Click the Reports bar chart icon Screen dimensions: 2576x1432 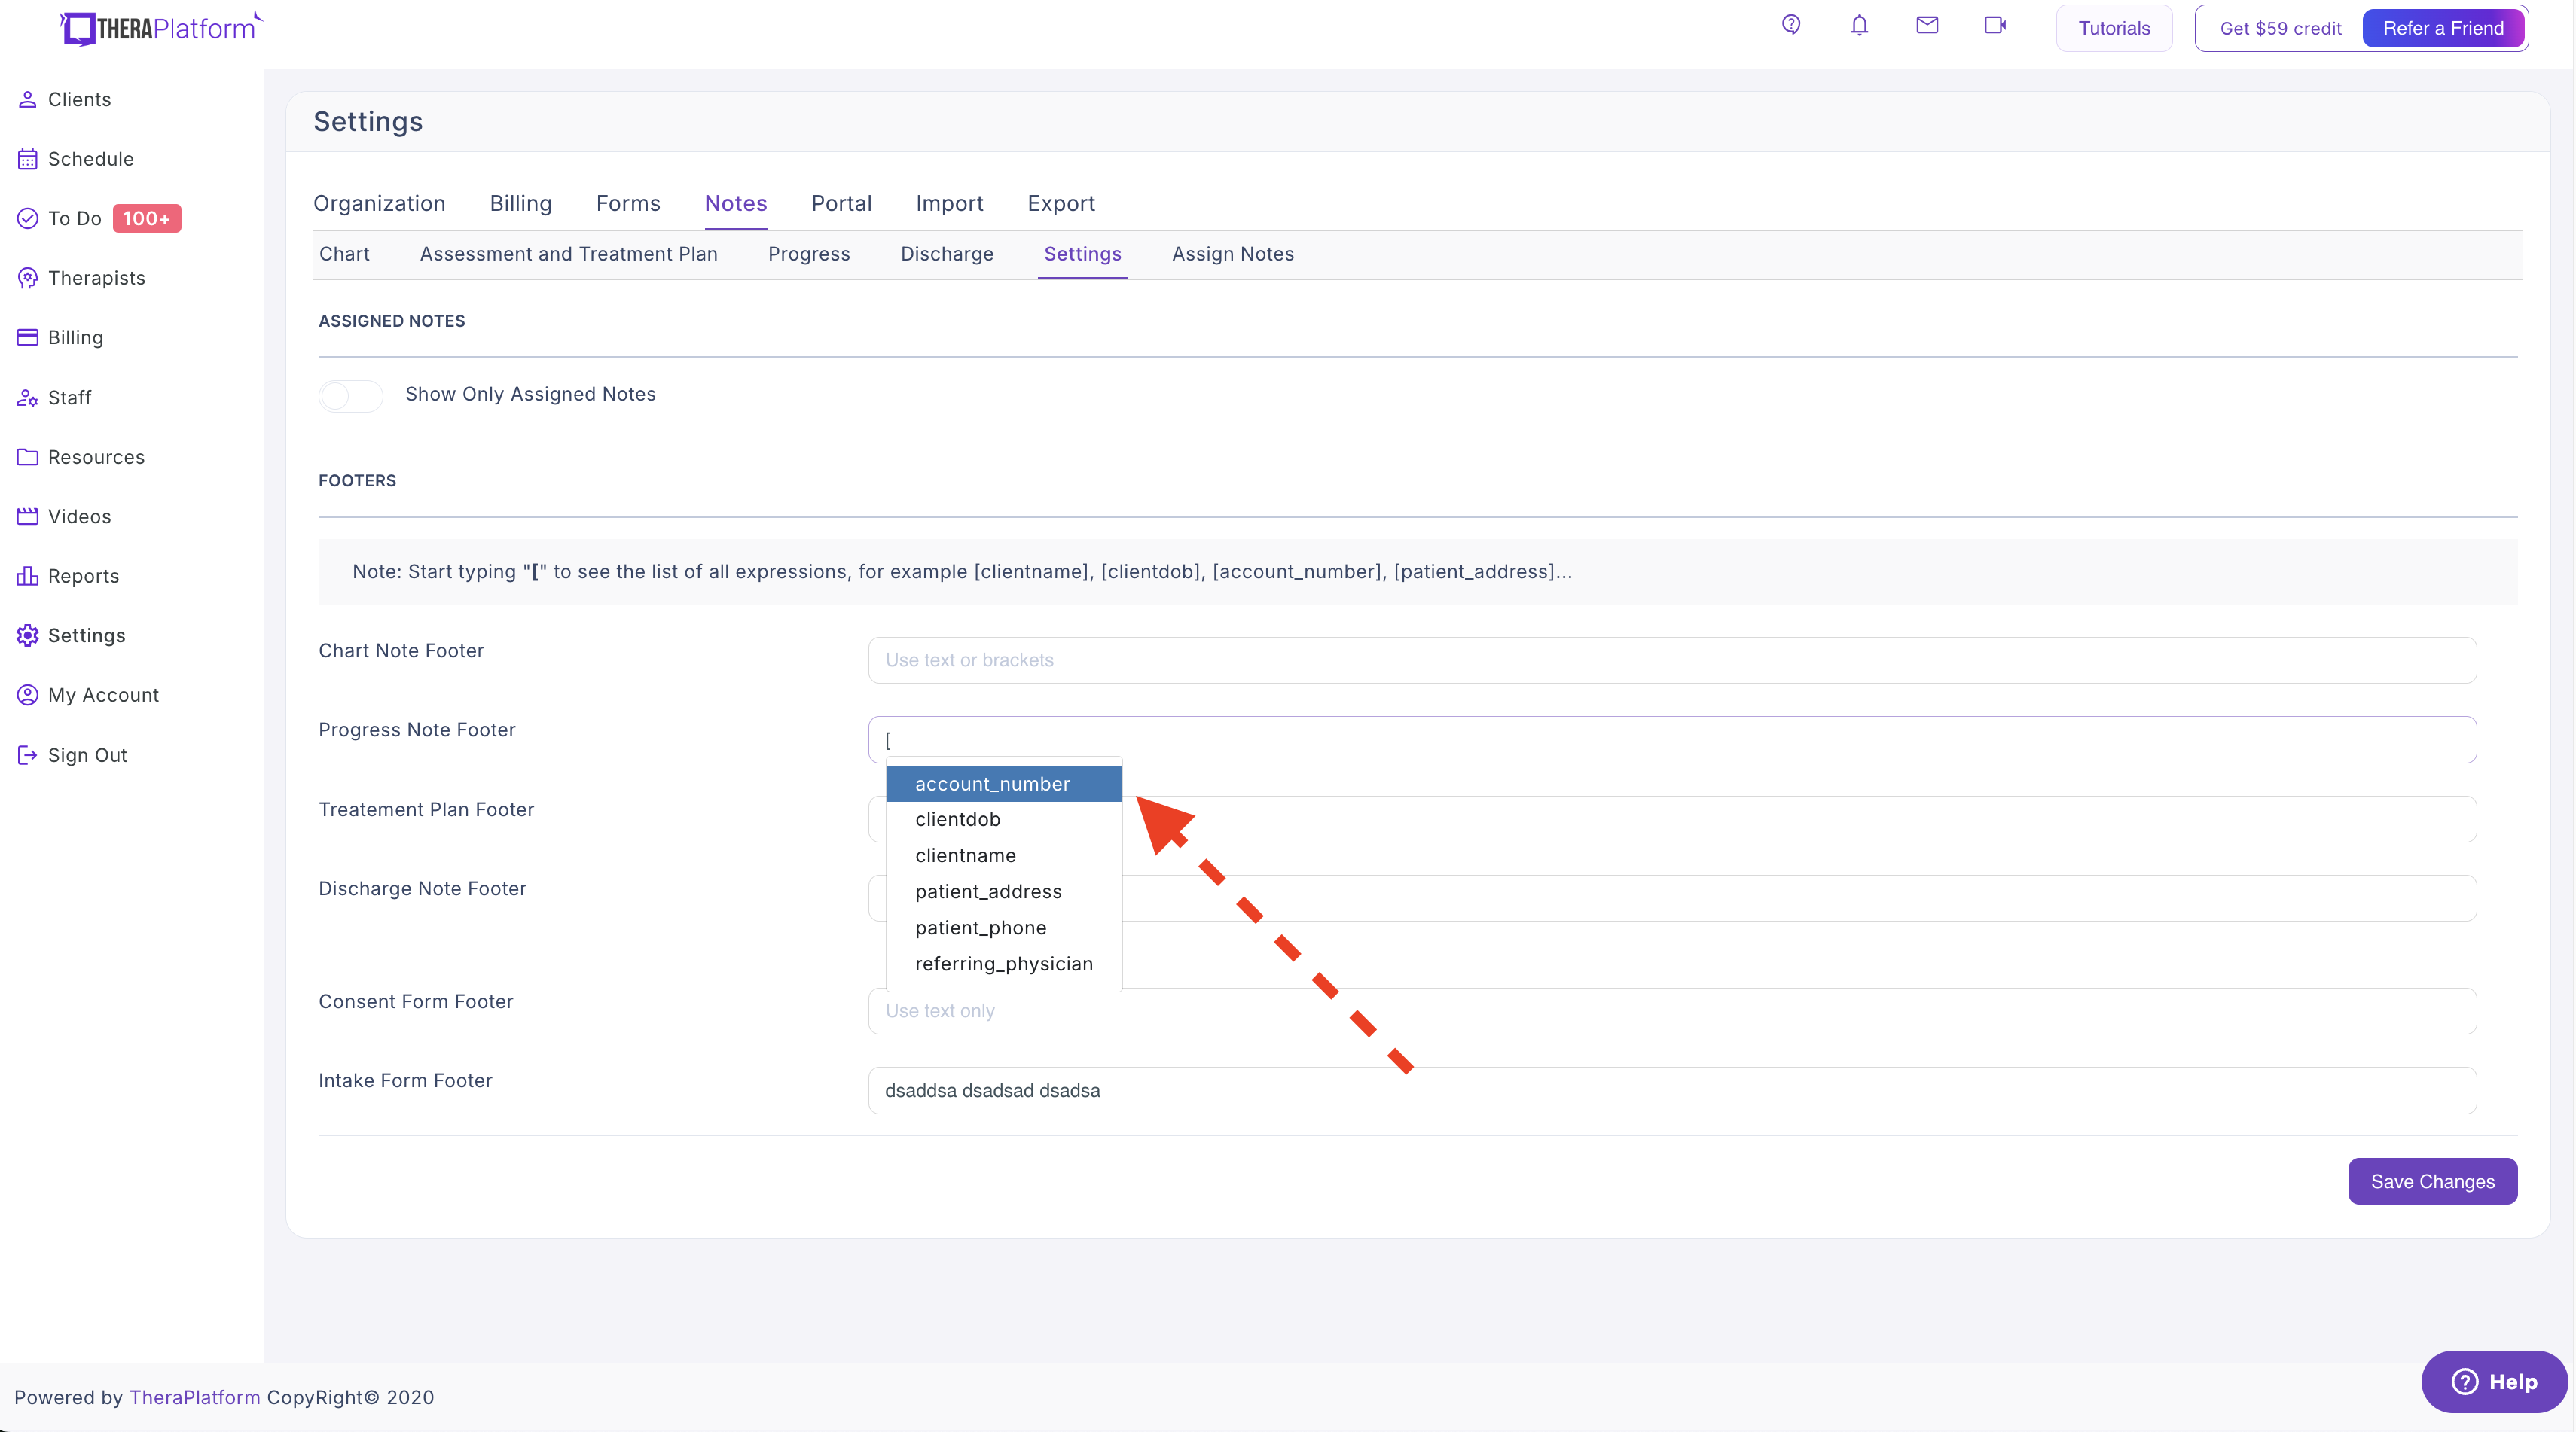coord(28,576)
